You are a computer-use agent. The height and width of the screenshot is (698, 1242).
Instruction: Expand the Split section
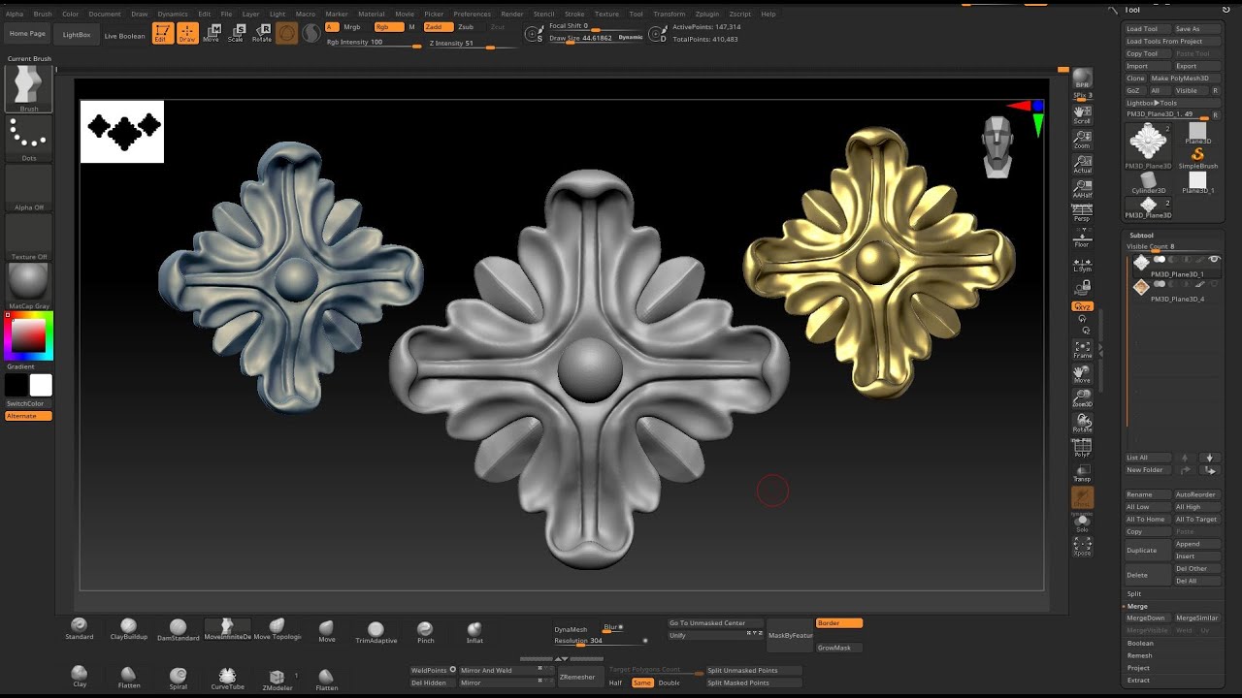[x=1134, y=593]
